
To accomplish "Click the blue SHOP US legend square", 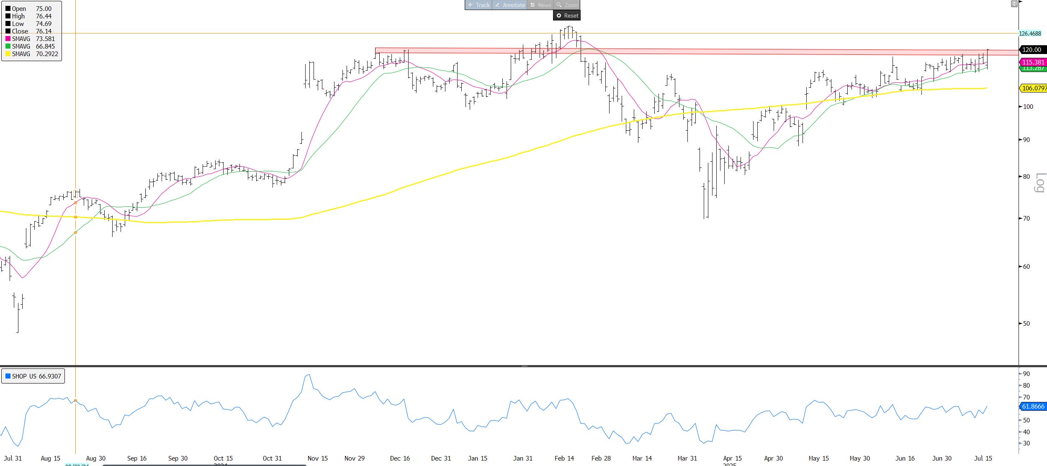I will pyautogui.click(x=8, y=376).
